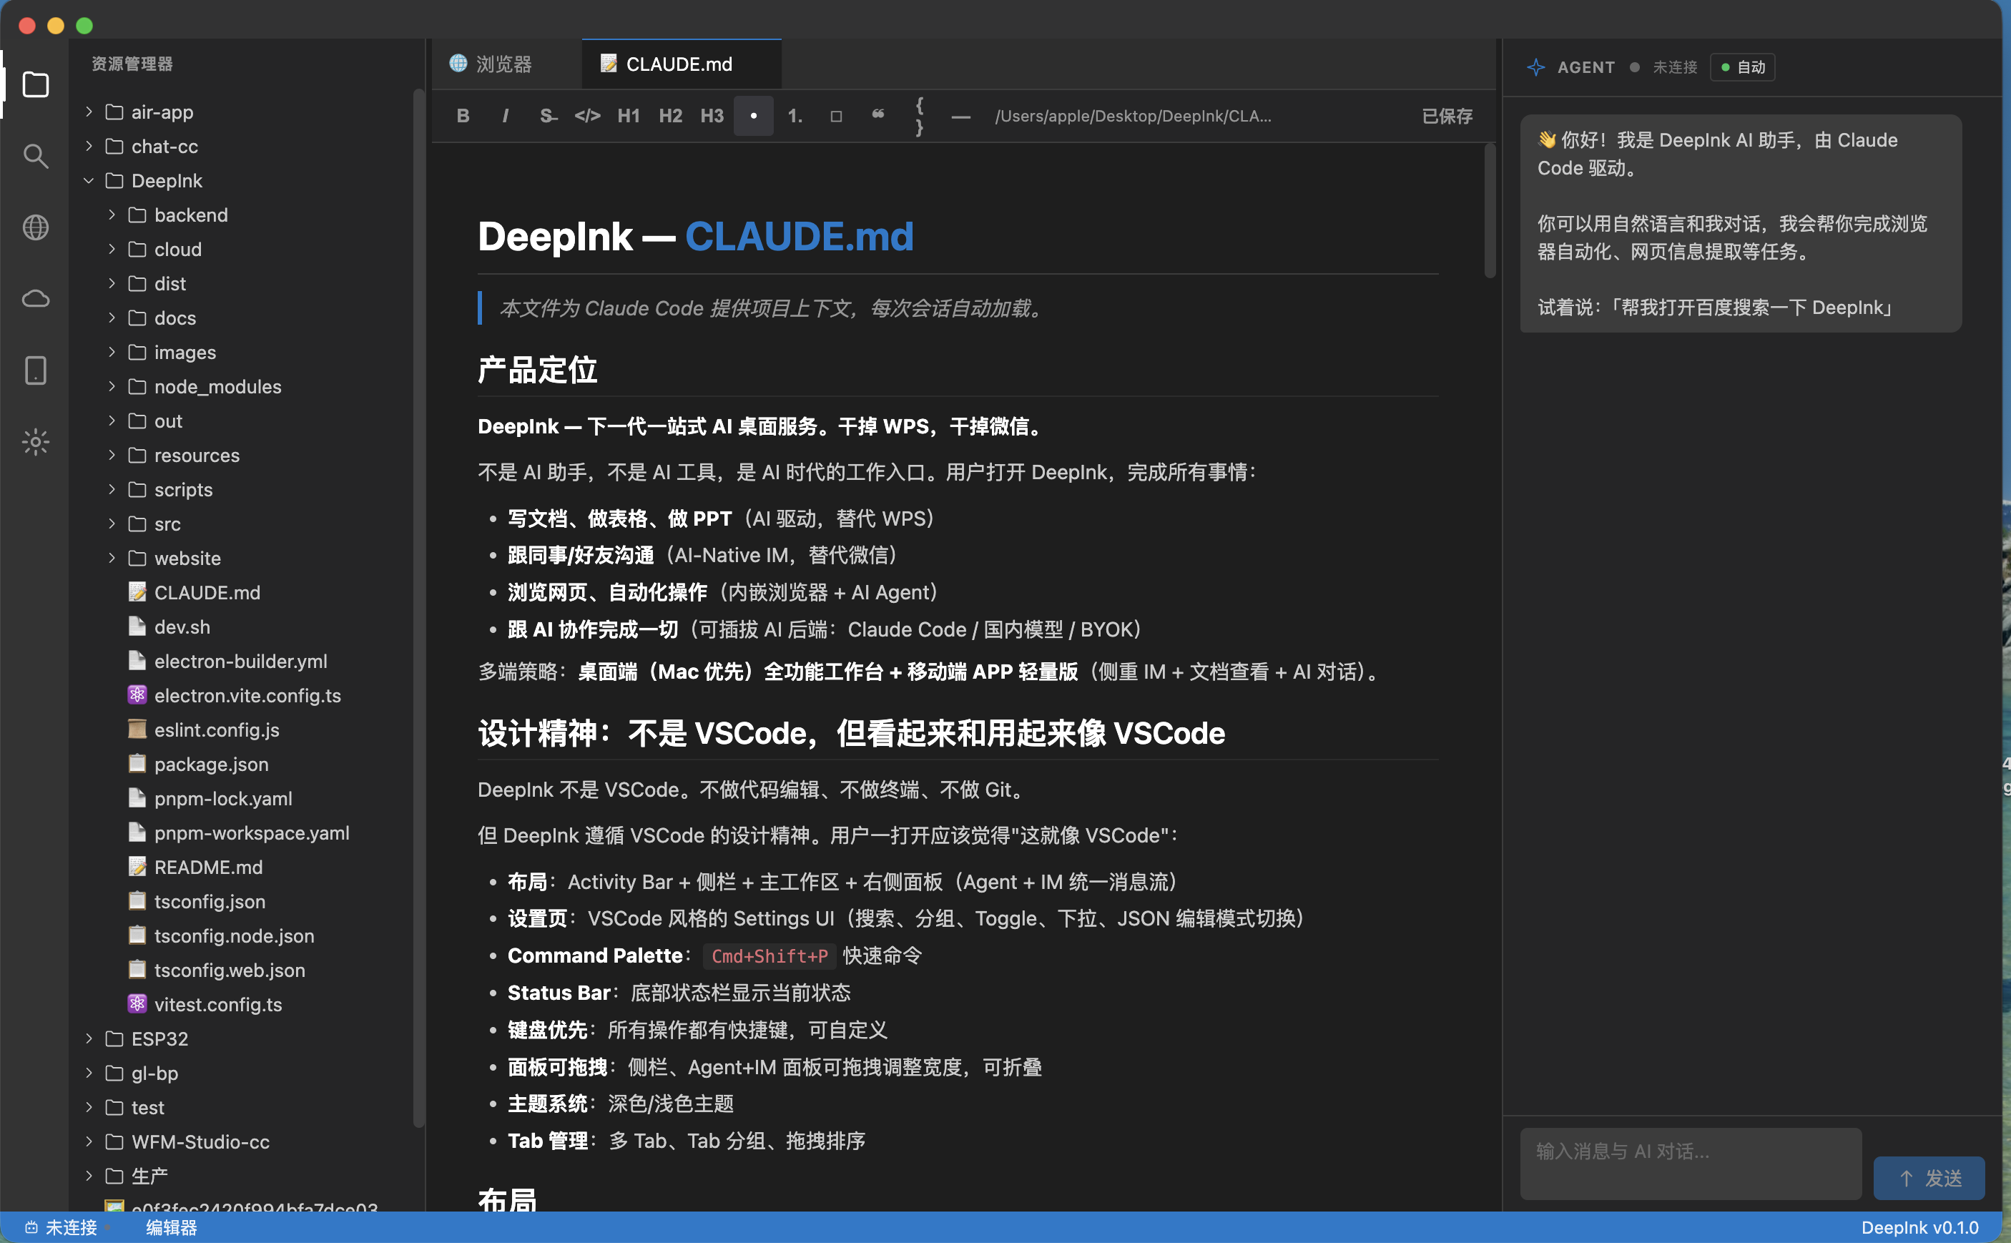Expand the src folder
The height and width of the screenshot is (1243, 2011).
coord(112,524)
